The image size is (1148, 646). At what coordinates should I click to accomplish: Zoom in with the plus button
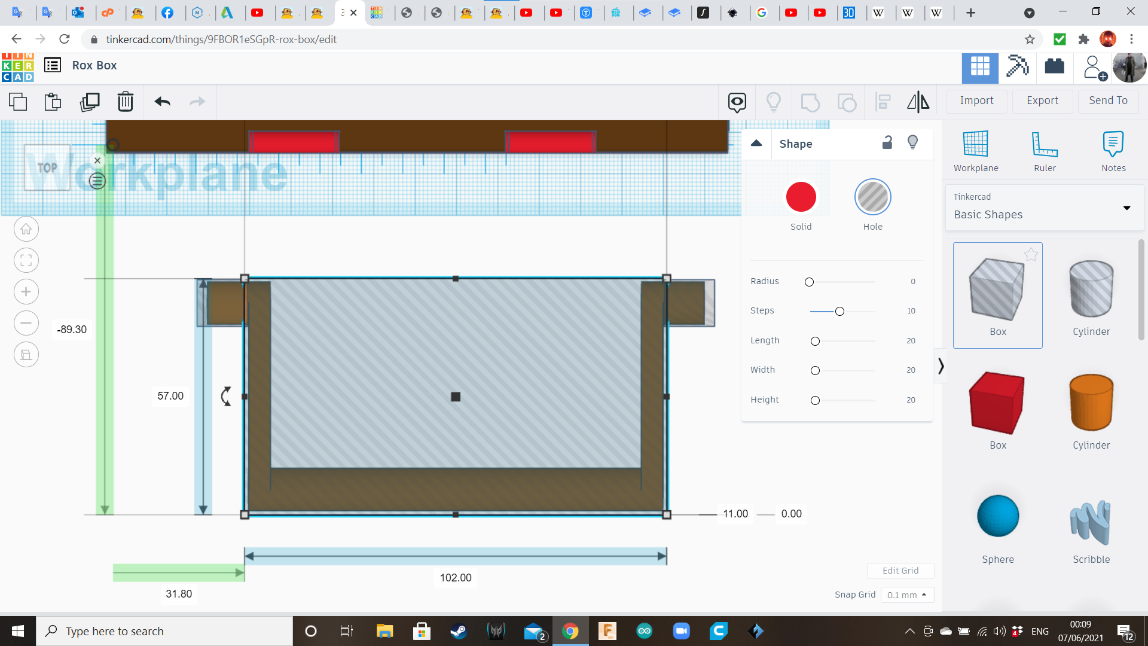point(26,292)
